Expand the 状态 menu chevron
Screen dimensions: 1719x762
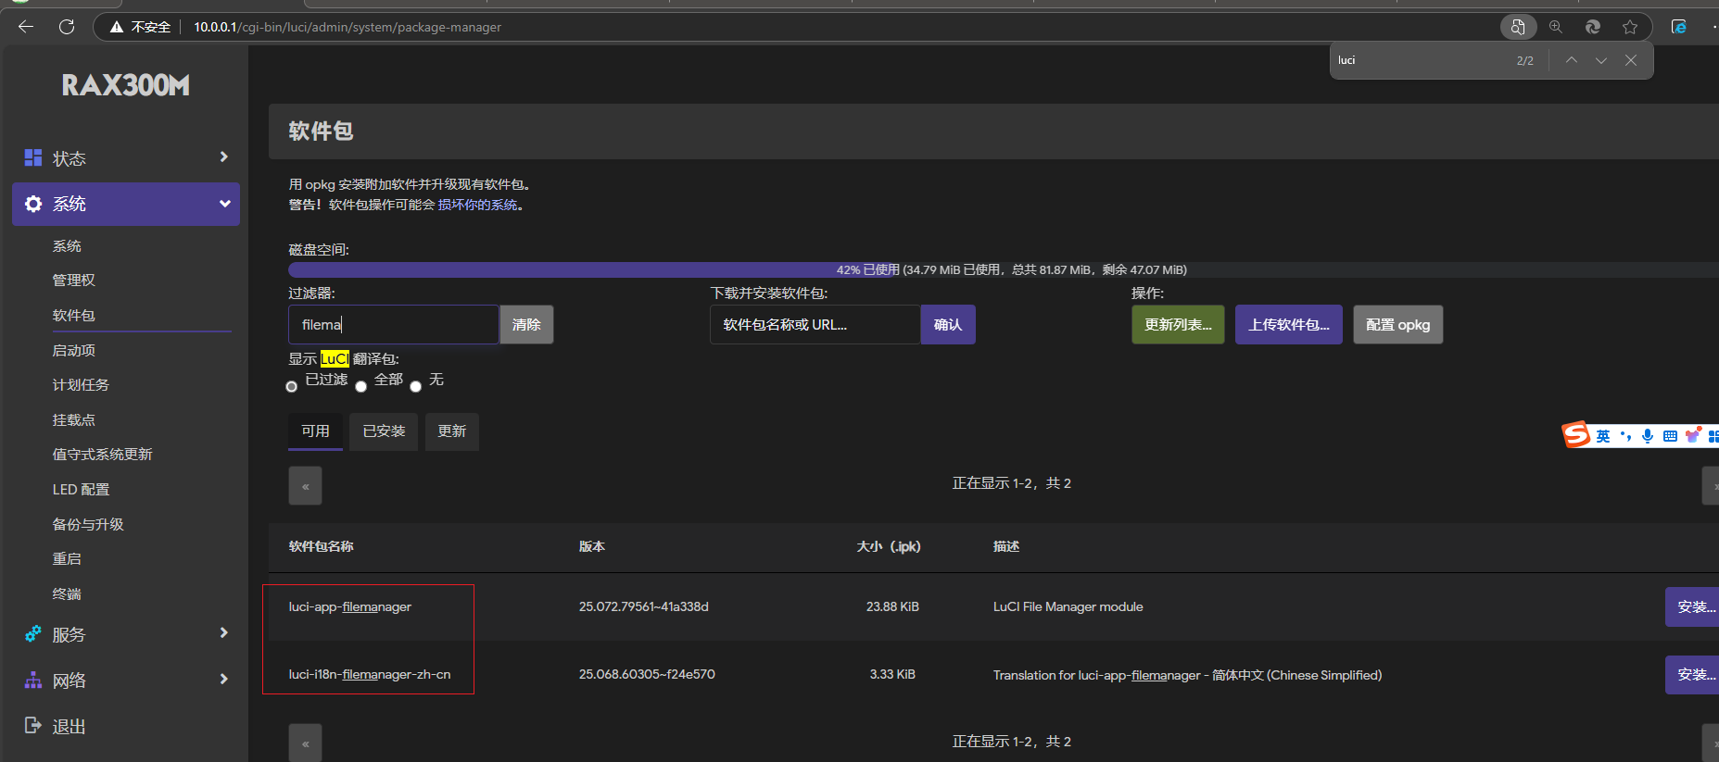pyautogui.click(x=223, y=157)
